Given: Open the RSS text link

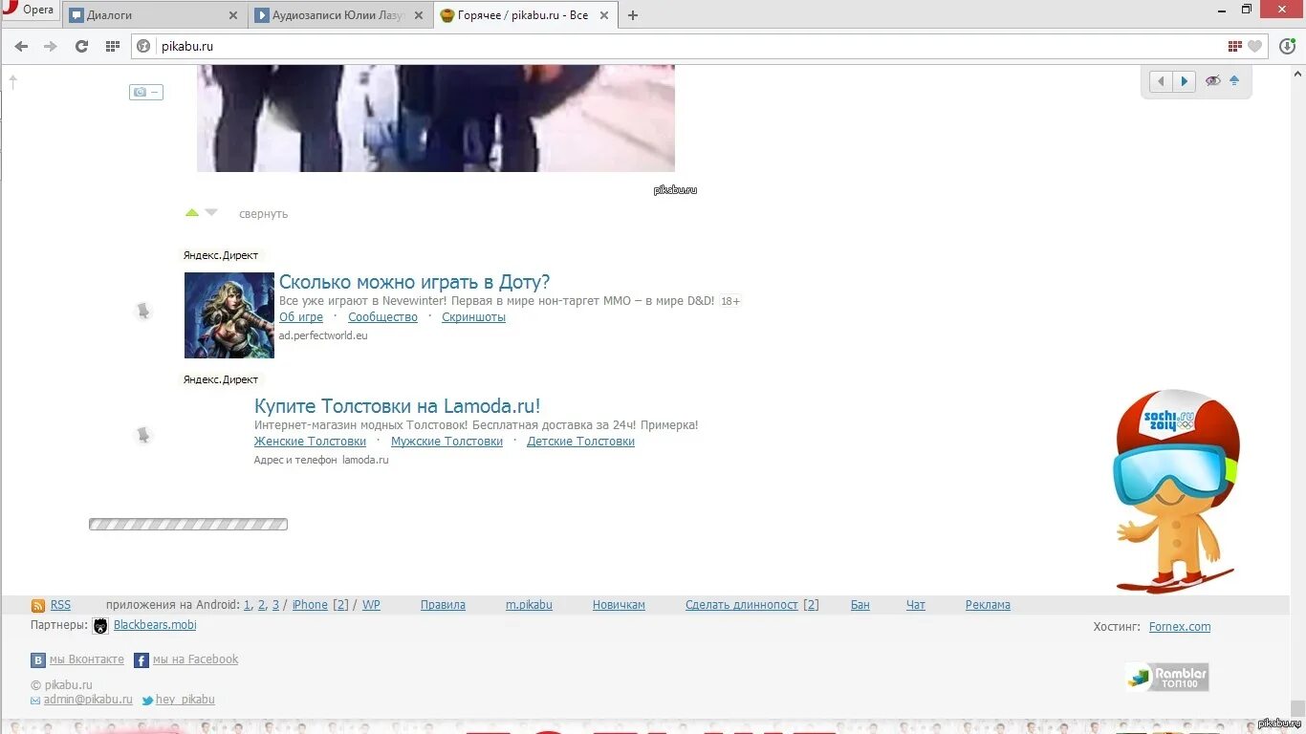Looking at the screenshot, I should click(60, 605).
